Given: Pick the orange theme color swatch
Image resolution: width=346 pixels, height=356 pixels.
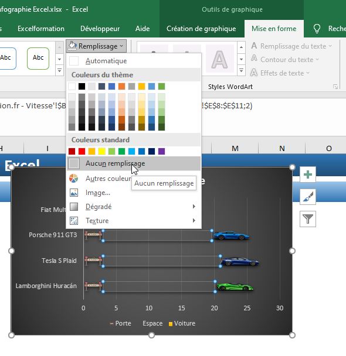Looking at the screenshot, I should point(121,86).
